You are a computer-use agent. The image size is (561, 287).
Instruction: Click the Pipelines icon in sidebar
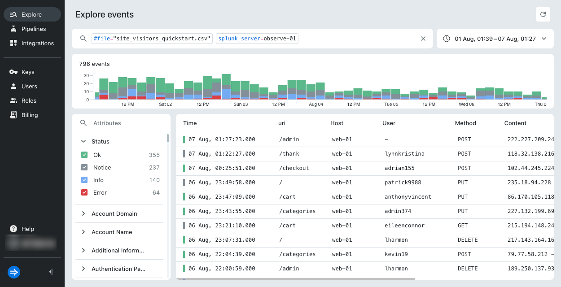[x=13, y=29]
